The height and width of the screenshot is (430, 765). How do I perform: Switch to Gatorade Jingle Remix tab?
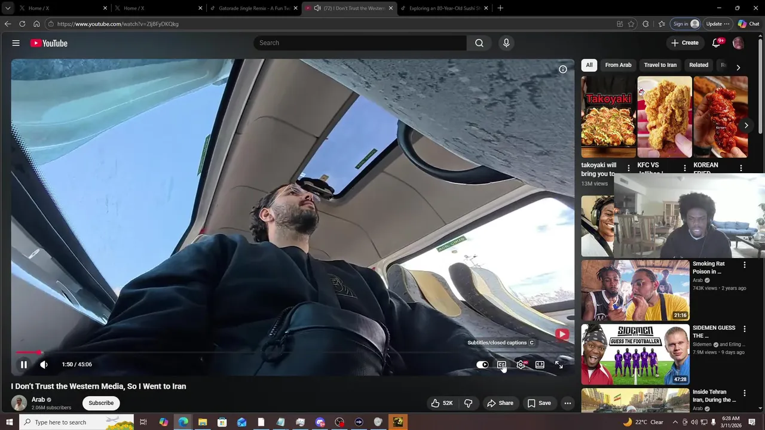tap(253, 8)
